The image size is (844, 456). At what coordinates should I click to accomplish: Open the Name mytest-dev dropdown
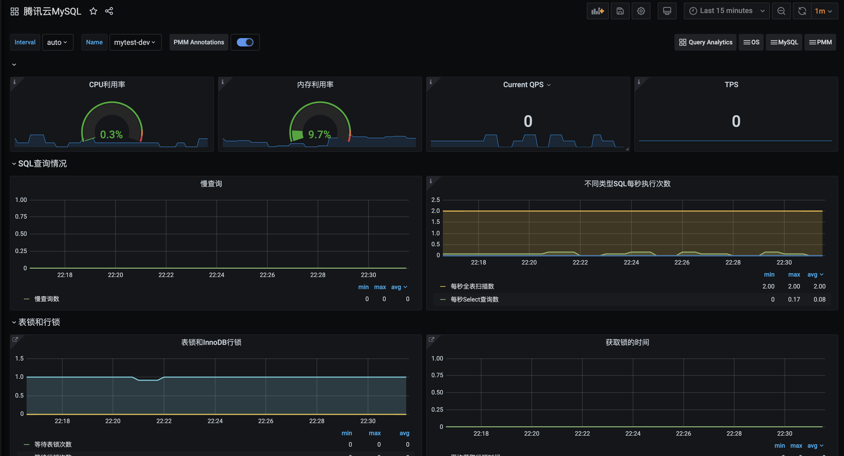pyautogui.click(x=135, y=42)
